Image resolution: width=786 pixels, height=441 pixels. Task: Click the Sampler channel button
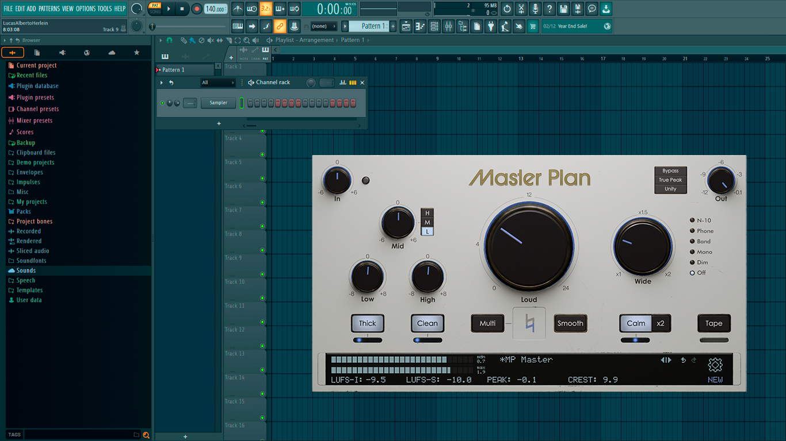click(x=218, y=103)
